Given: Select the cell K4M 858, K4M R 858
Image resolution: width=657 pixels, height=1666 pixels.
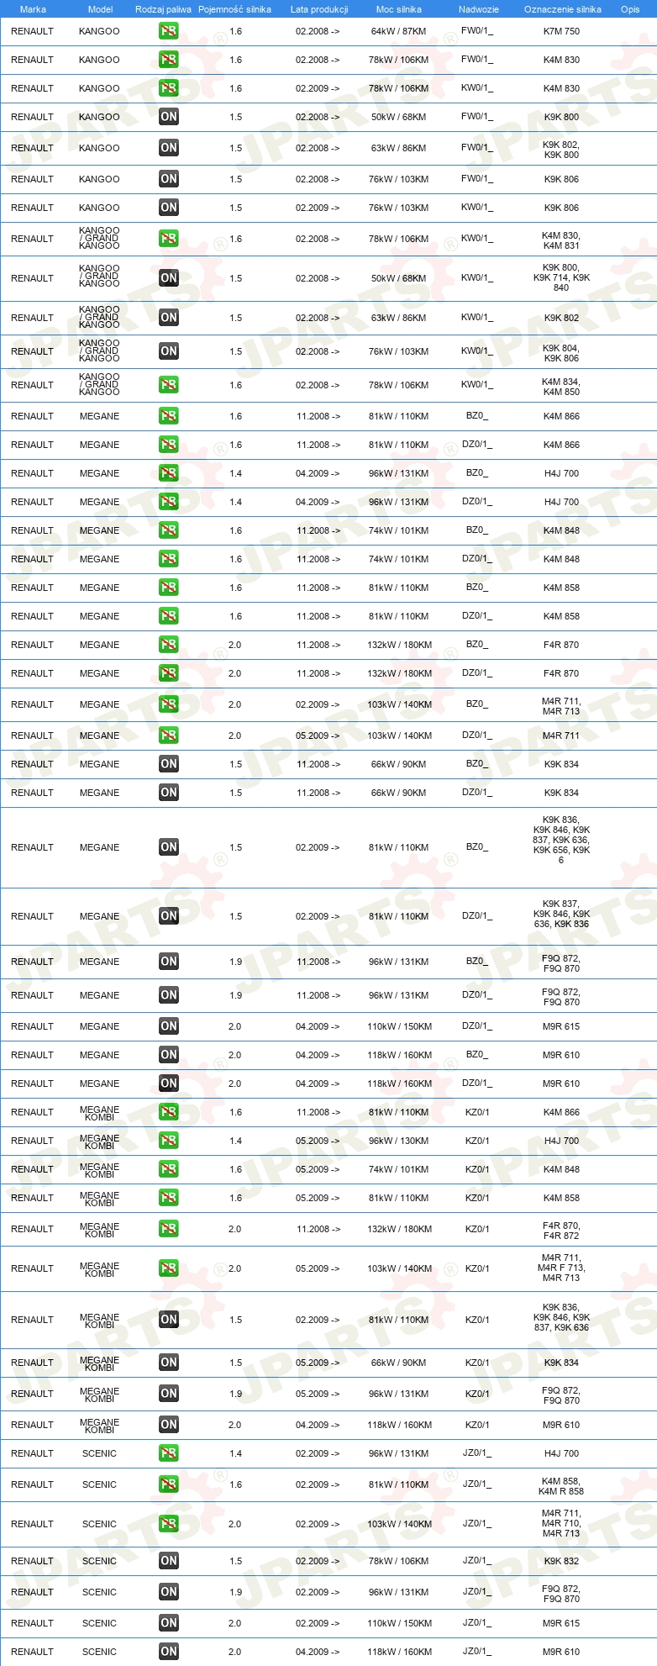Looking at the screenshot, I should click(561, 1486).
